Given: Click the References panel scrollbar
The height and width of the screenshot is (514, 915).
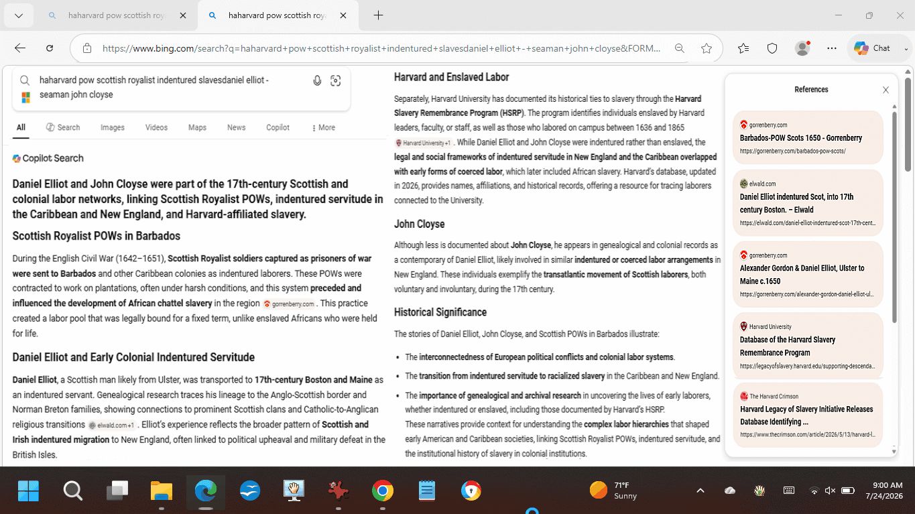Looking at the screenshot, I should [894, 216].
